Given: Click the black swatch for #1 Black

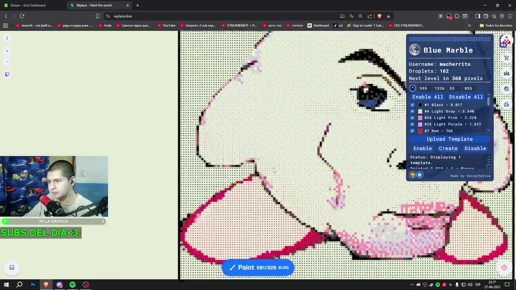Looking at the screenshot, I should point(420,105).
